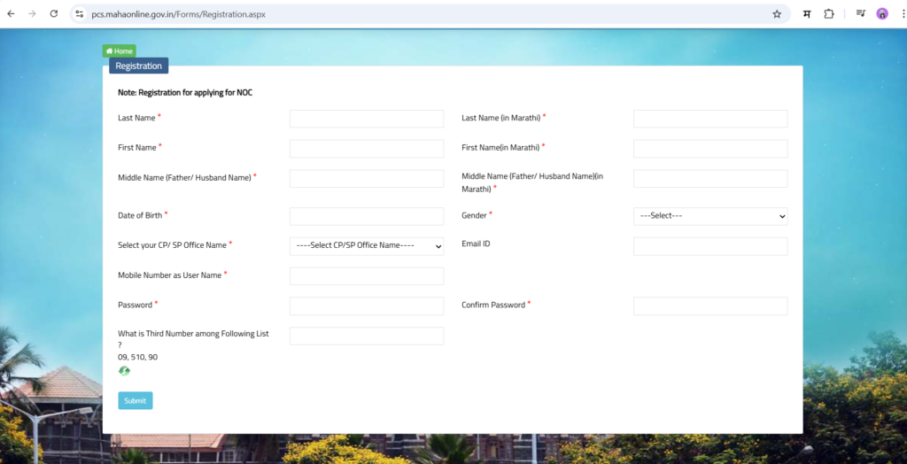Focus the Date of Birth field
Screen dimensions: 907x464
[366, 216]
